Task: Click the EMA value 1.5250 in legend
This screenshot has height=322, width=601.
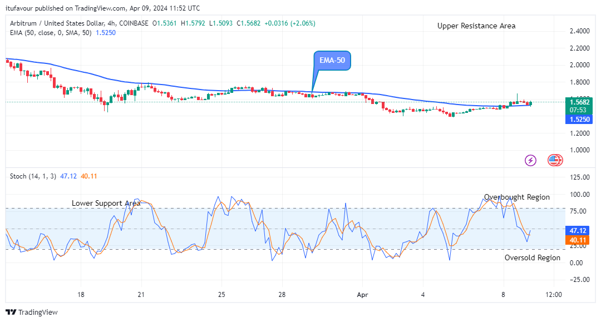Action: [106, 33]
